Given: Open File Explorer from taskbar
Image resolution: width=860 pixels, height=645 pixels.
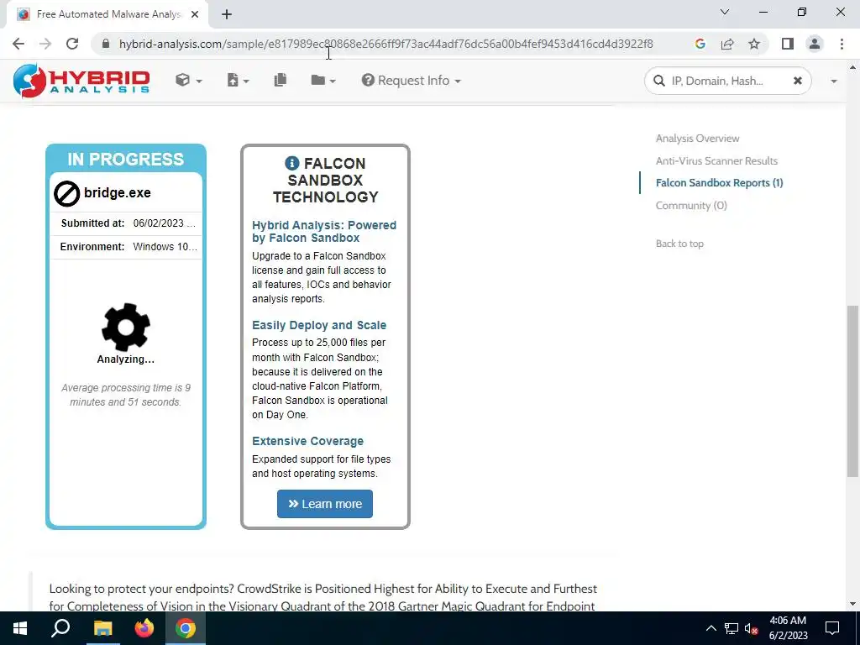Looking at the screenshot, I should [x=102, y=628].
